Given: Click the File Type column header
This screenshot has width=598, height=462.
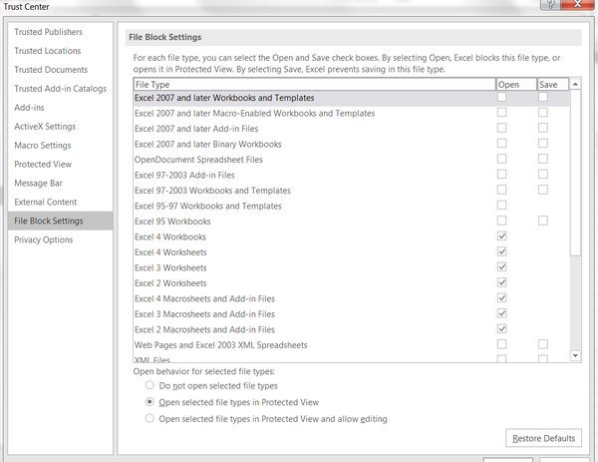Looking at the screenshot, I should point(314,85).
